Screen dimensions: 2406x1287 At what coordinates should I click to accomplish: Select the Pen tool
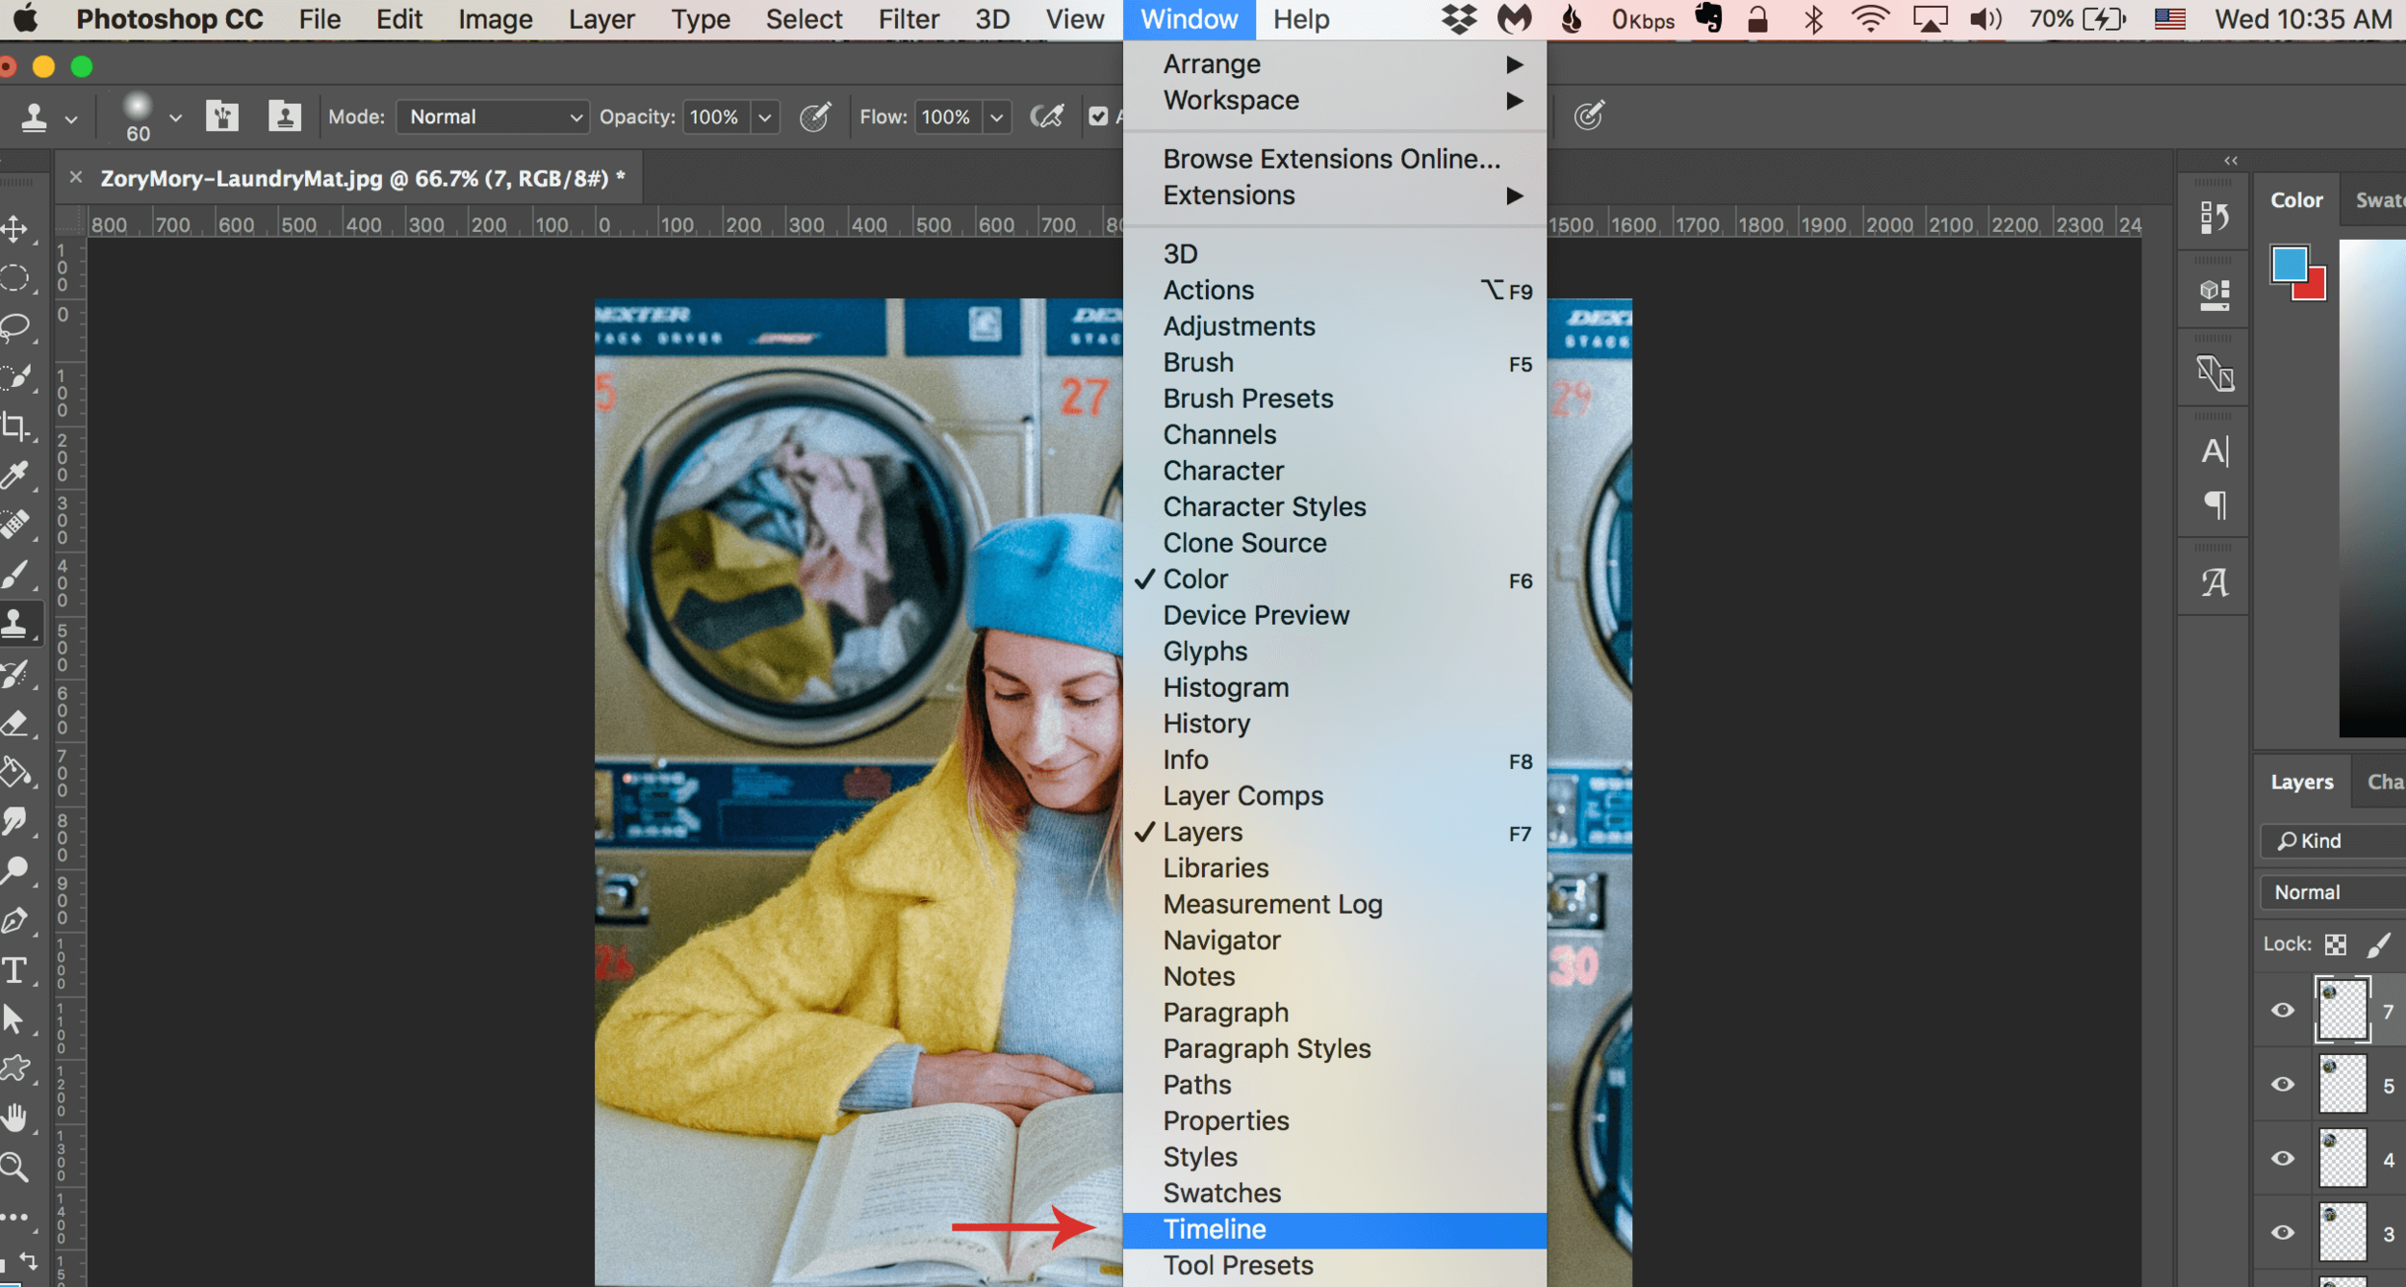[x=14, y=920]
